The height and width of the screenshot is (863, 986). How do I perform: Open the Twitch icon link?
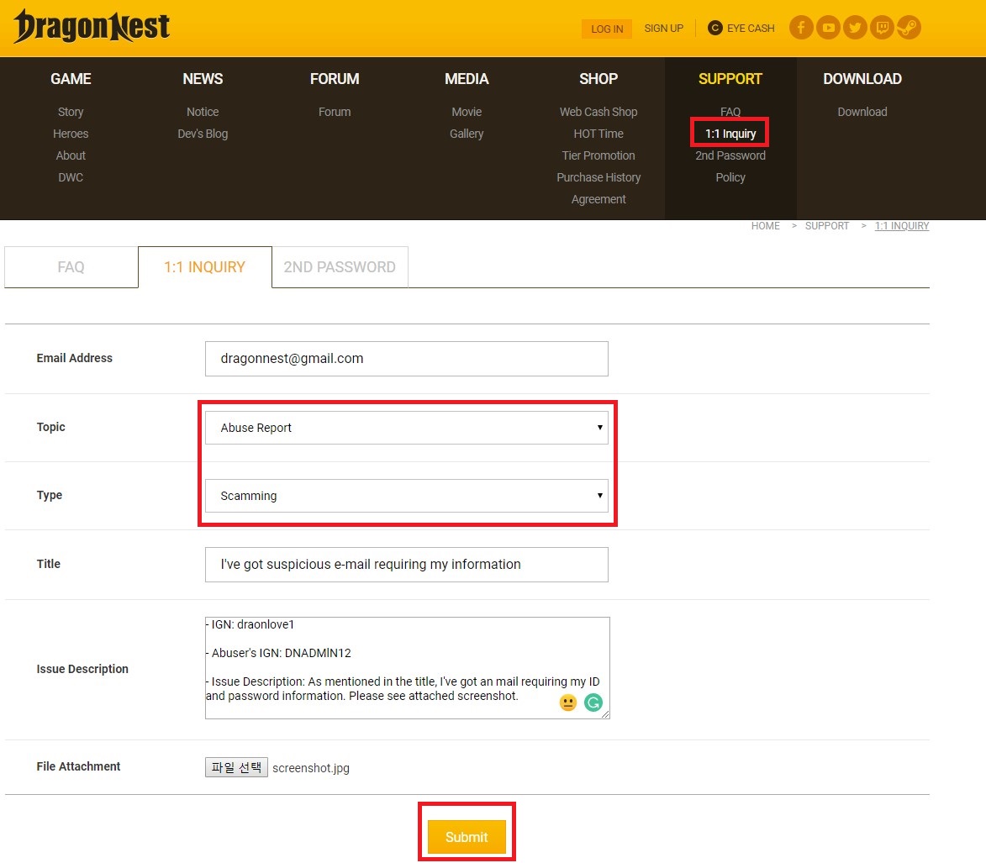point(882,28)
